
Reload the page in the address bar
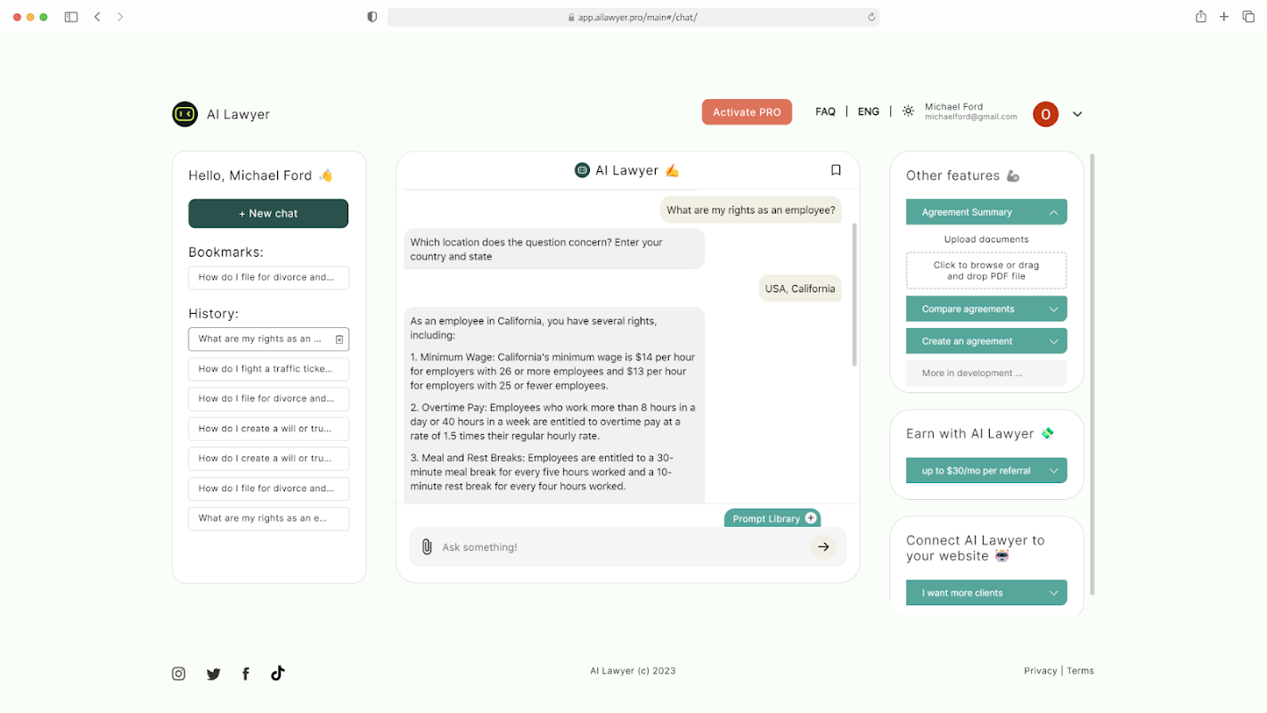871,17
